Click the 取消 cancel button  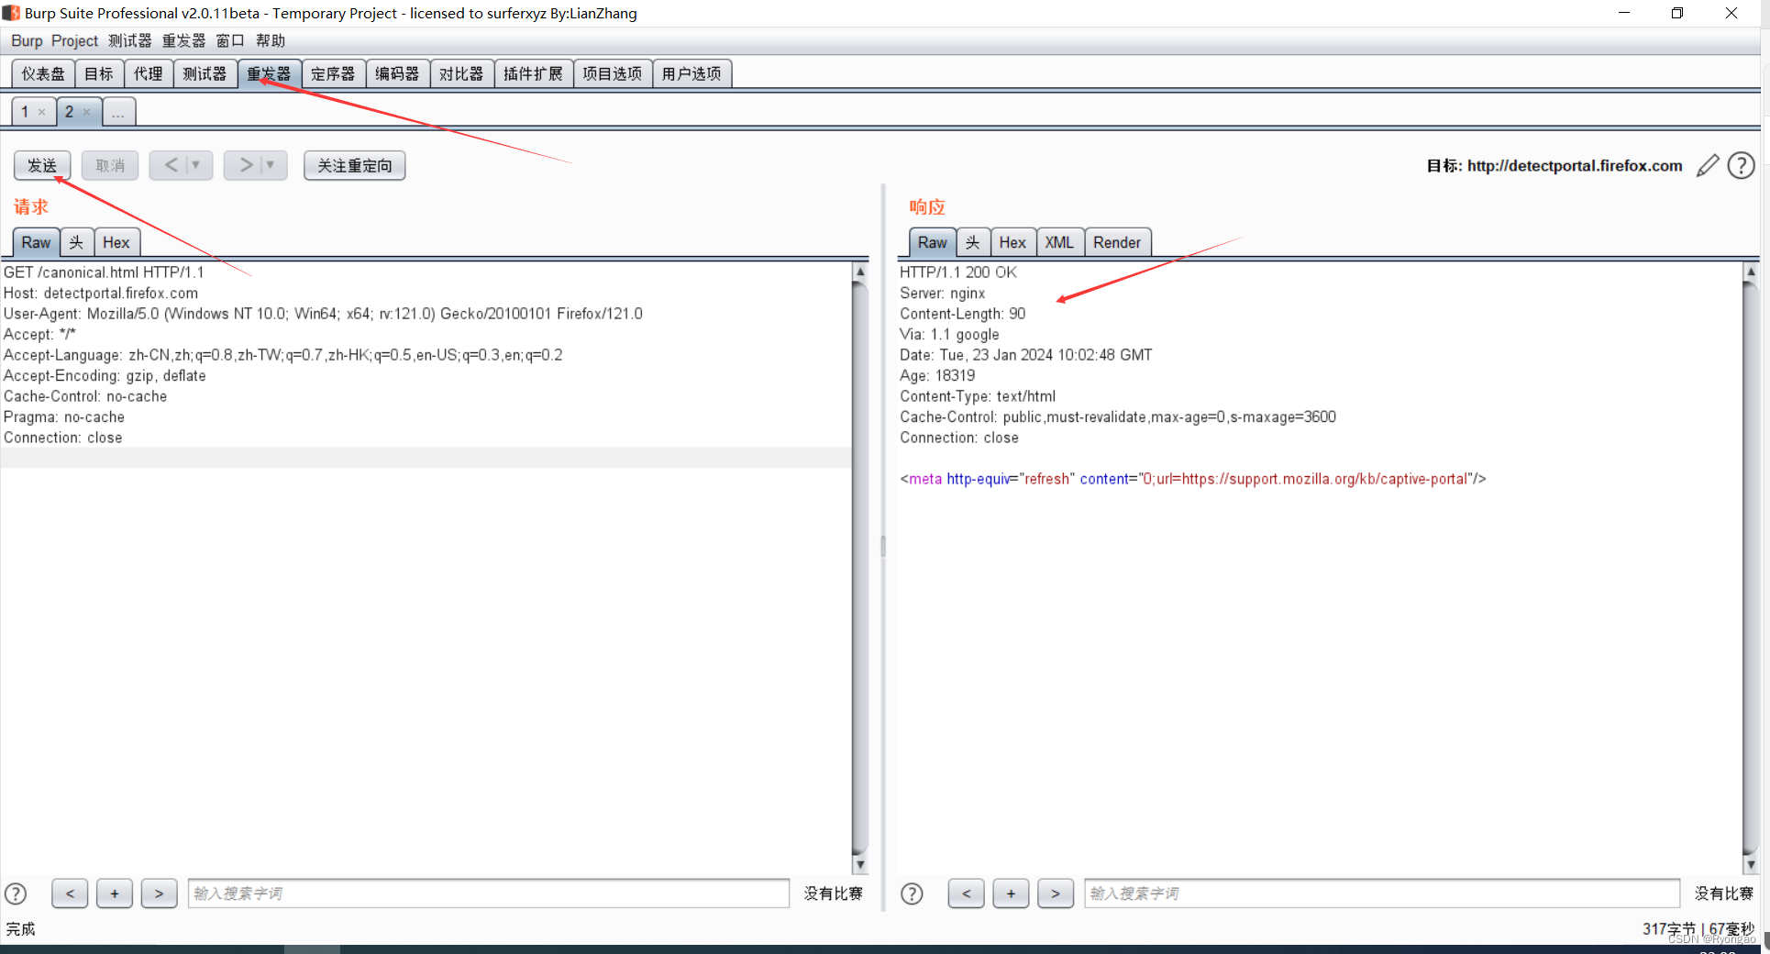[110, 166]
